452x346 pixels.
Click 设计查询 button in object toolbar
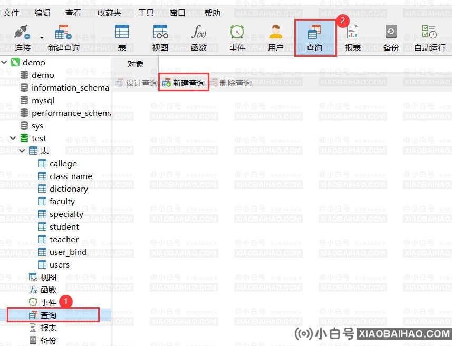137,83
